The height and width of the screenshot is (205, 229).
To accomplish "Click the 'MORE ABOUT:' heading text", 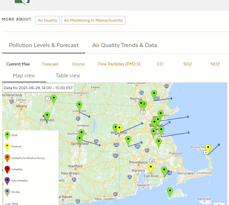I will click(17, 19).
